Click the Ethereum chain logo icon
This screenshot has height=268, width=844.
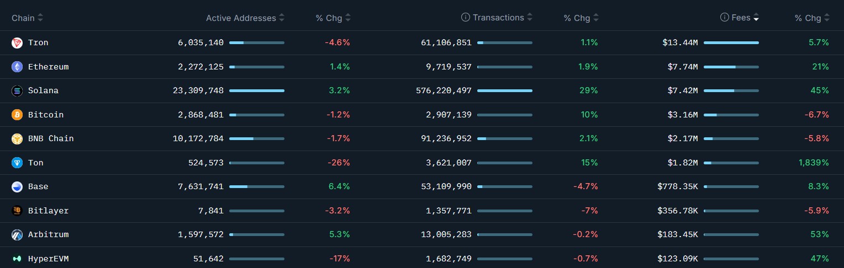click(17, 67)
